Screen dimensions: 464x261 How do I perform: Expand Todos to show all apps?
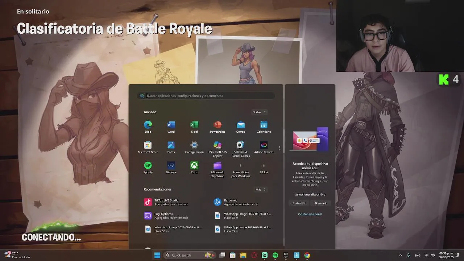click(259, 112)
